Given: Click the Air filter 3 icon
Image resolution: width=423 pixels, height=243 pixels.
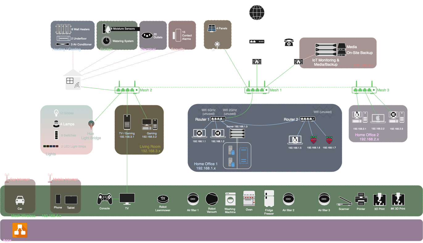Looking at the screenshot, I should point(324,200).
